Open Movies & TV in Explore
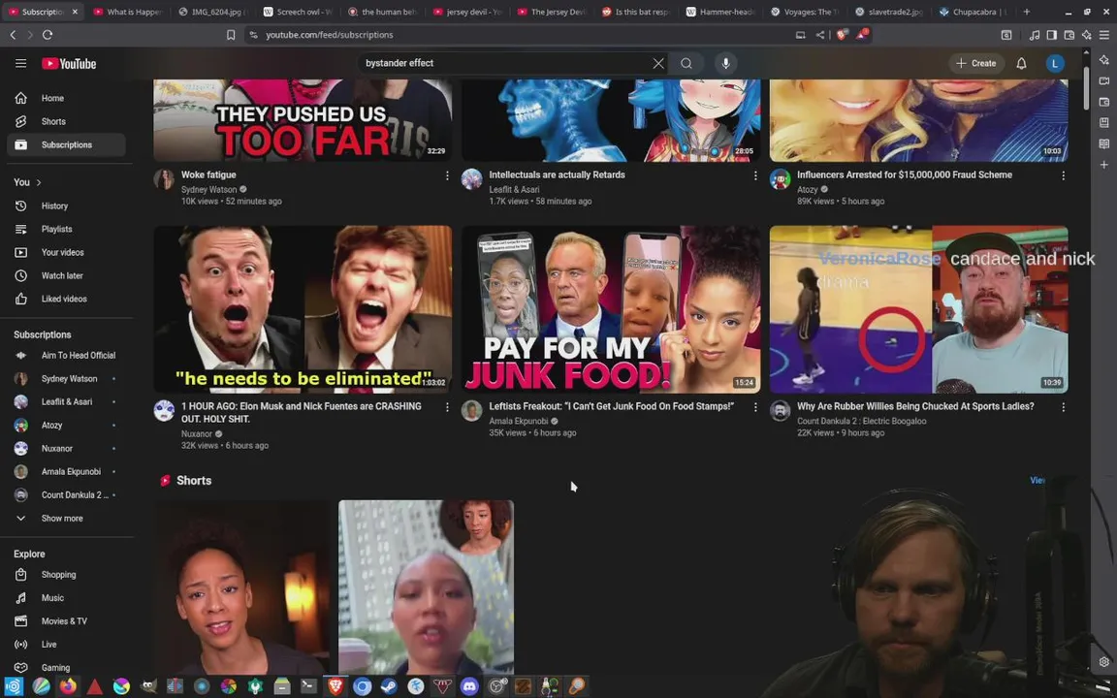This screenshot has width=1117, height=698. click(x=66, y=621)
